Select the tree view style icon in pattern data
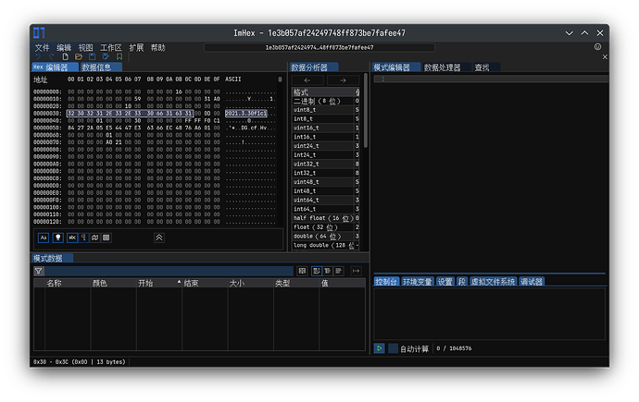Screen dimensions: 639x402 click(317, 271)
